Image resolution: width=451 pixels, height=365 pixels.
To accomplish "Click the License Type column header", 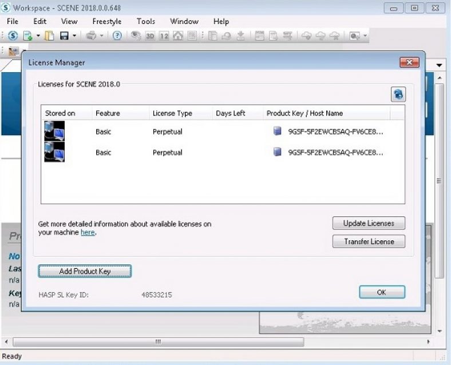I will (172, 113).
